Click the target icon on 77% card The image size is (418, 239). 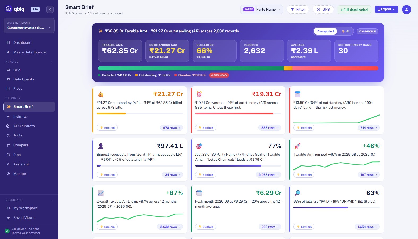coord(199,146)
